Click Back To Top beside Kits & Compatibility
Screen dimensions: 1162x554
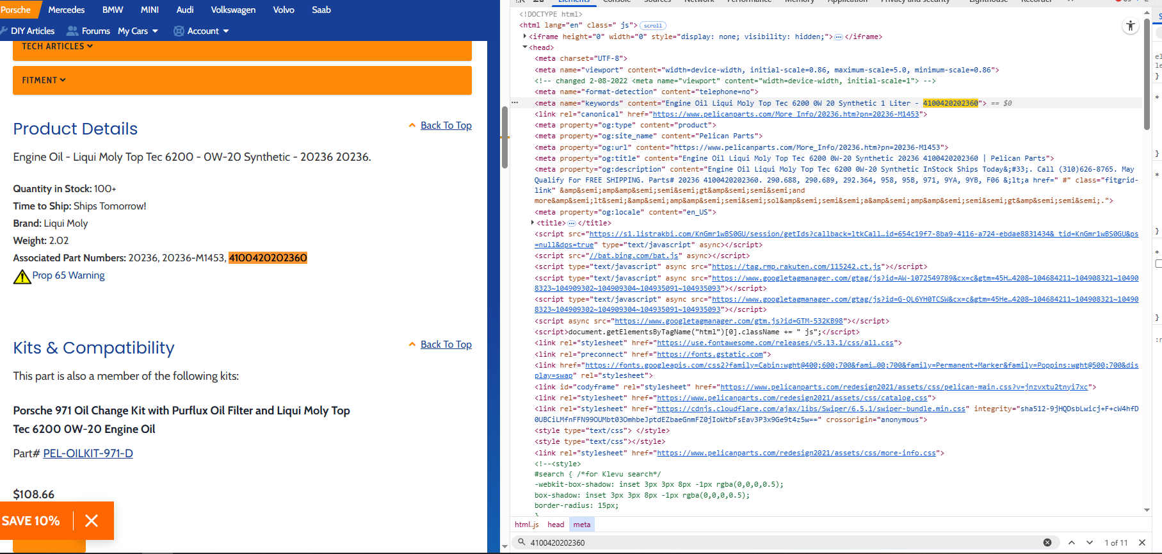446,345
